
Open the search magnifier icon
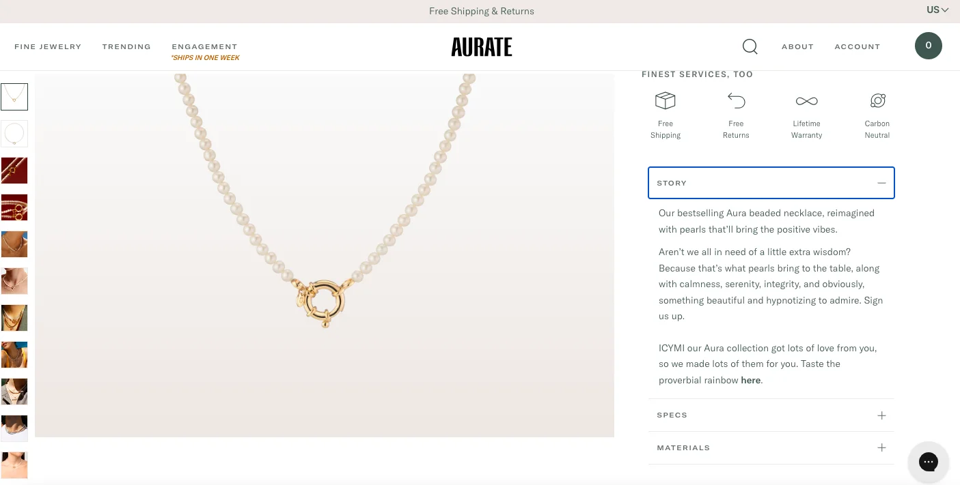(750, 46)
